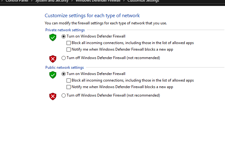Click the Customize Settings breadcrumb item
225x150 pixels.
[143, 1]
